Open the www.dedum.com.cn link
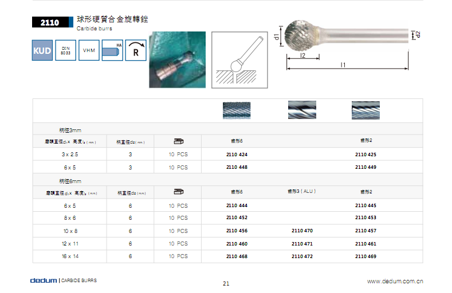452x293 pixels. [395, 281]
